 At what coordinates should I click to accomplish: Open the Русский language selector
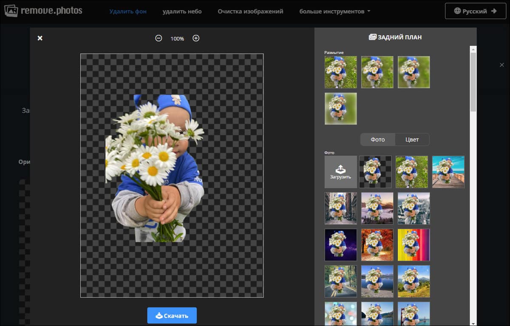[475, 11]
